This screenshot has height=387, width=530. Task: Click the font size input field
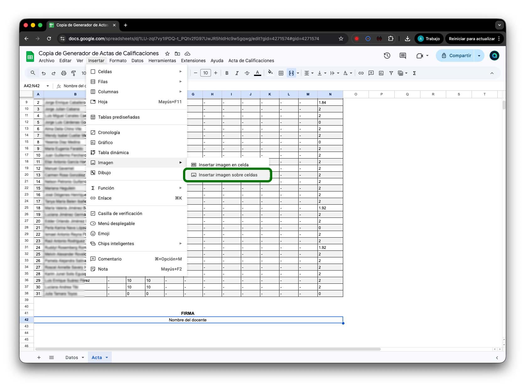206,73
